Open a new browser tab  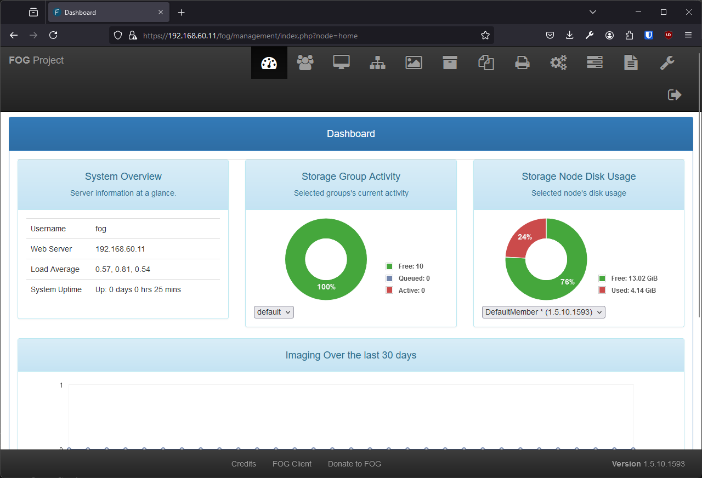[x=182, y=12]
